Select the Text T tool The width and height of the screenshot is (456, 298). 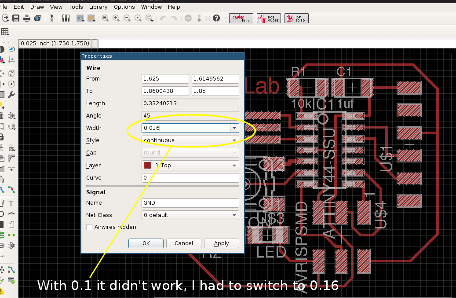[11, 203]
